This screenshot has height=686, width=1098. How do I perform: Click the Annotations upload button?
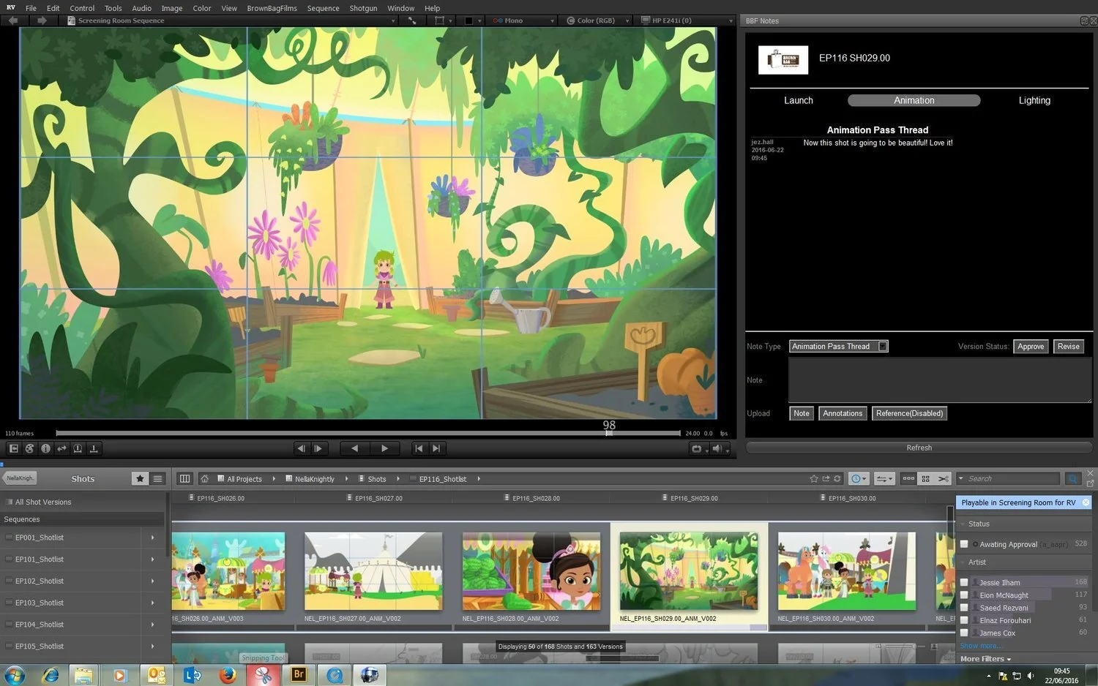pos(843,413)
